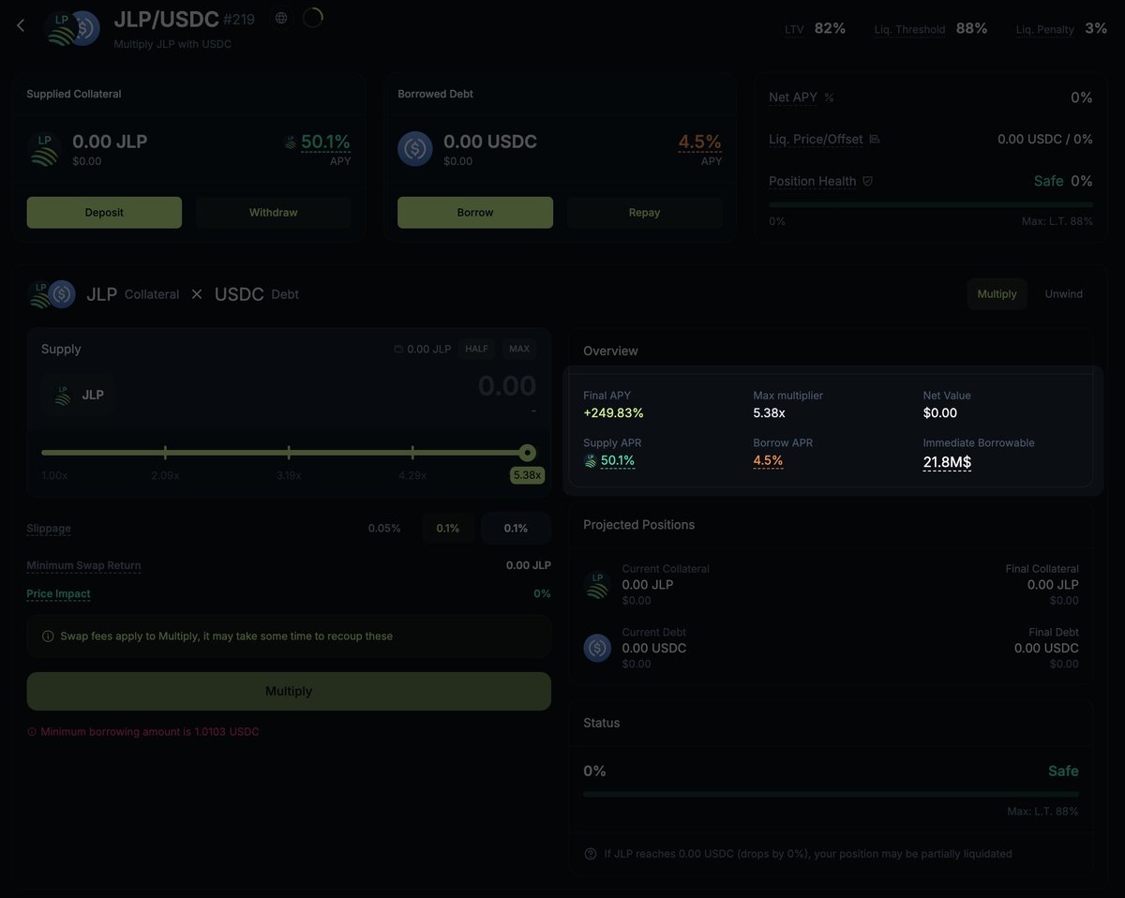Click the HALF amount button

tap(477, 349)
